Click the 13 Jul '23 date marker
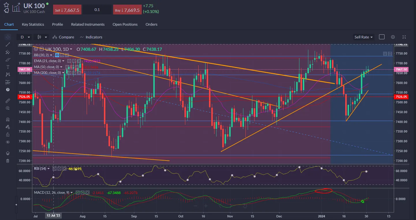Image resolution: width=416 pixels, height=220 pixels. tap(54, 215)
